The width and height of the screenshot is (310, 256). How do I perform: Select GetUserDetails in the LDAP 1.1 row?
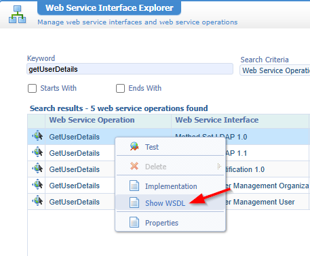point(75,153)
